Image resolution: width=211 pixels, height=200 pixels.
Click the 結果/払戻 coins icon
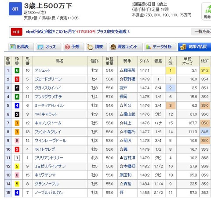pos(183,47)
